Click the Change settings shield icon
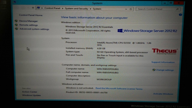The height and width of the screenshot is (108, 192). coord(154,70)
